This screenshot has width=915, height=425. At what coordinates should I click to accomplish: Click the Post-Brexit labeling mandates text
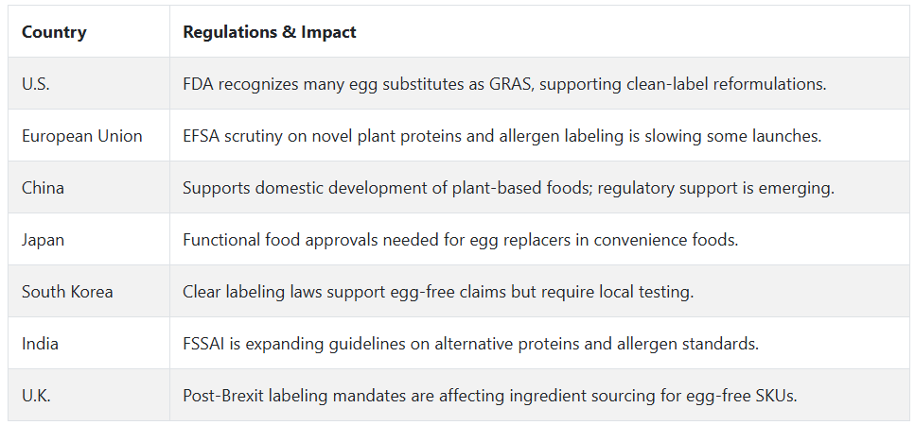click(490, 396)
